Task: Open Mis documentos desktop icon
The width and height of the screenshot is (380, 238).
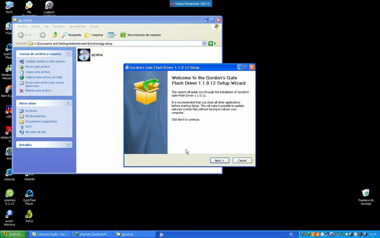Action: point(29,8)
